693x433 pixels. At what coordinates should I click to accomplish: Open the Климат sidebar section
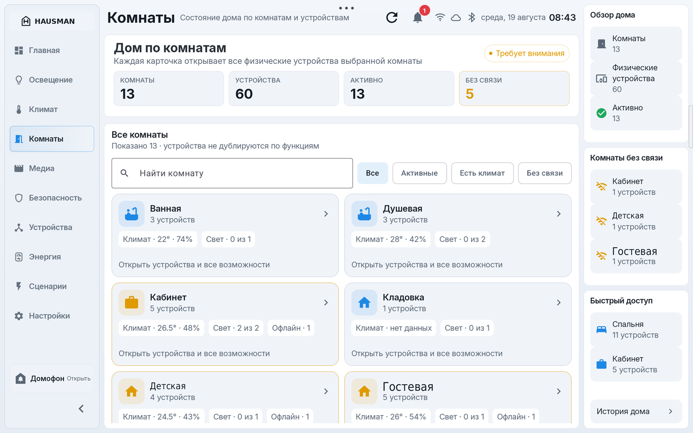point(52,109)
